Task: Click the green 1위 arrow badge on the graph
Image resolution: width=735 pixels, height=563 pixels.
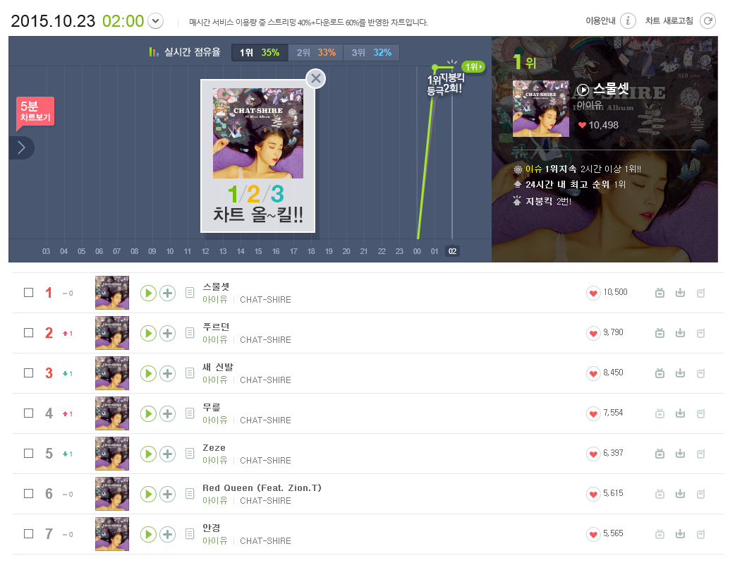Action: [473, 66]
